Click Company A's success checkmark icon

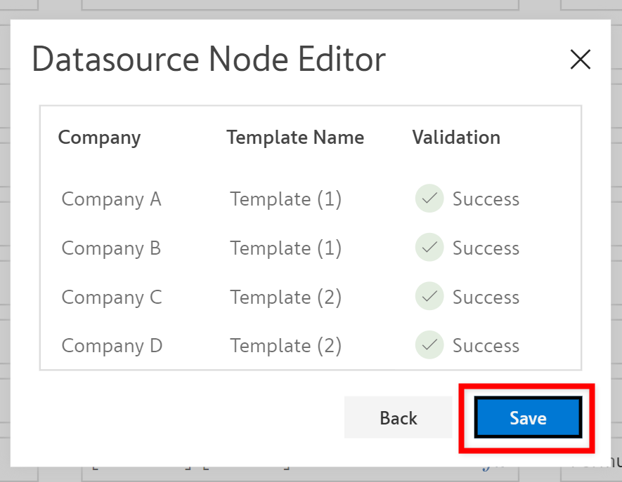(429, 199)
